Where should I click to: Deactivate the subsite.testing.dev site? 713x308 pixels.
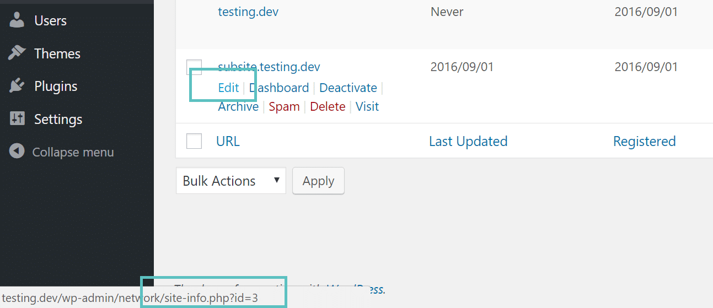(x=348, y=88)
